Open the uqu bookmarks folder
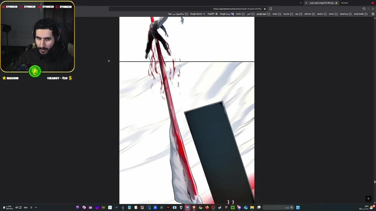The width and height of the screenshot is (376, 211). click(299, 14)
